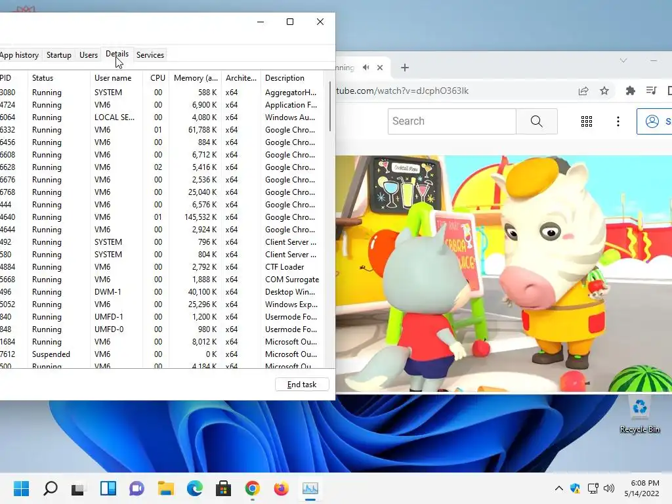The height and width of the screenshot is (504, 672).
Task: Open File Explorer from the taskbar
Action: (x=166, y=488)
